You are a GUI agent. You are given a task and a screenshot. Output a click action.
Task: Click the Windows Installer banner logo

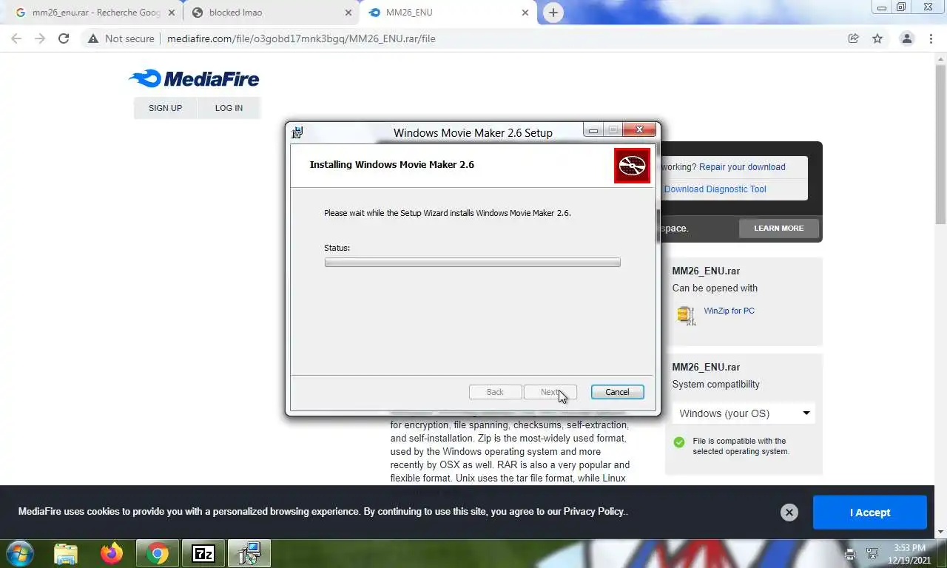pyautogui.click(x=632, y=166)
